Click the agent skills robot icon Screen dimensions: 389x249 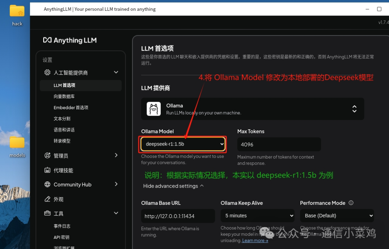click(47, 170)
